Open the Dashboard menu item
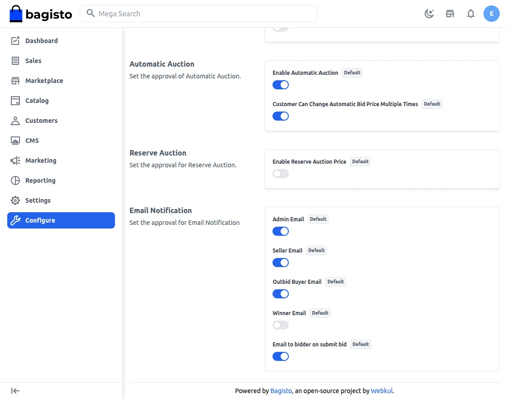507x399 pixels. click(x=61, y=40)
